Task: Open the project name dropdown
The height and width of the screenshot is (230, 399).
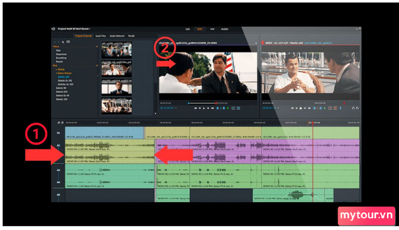Action: click(90, 29)
